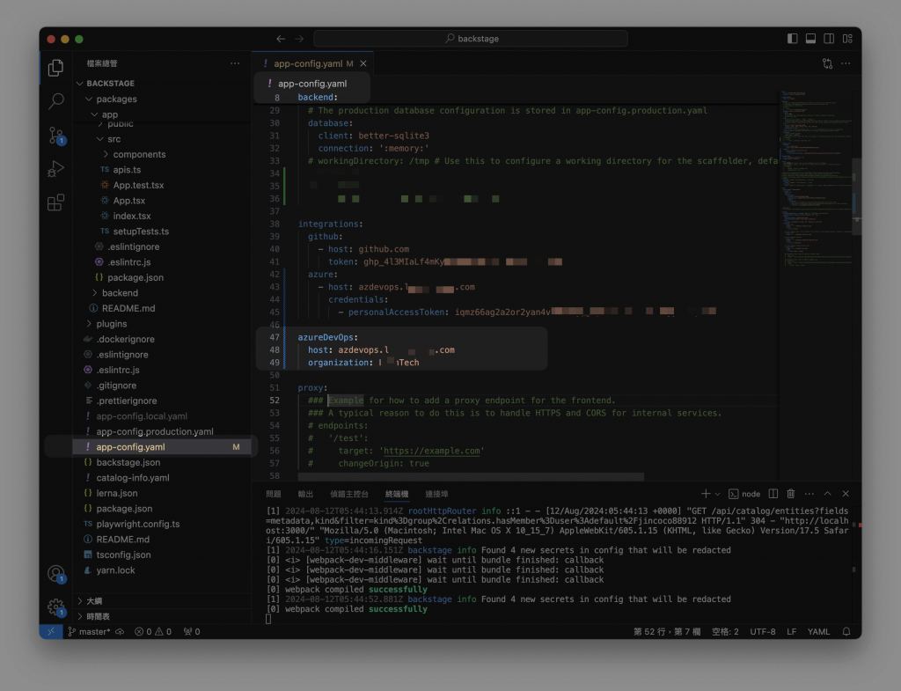Image resolution: width=901 pixels, height=691 pixels.
Task: Switch to the 問題 problems tab
Action: tap(274, 494)
